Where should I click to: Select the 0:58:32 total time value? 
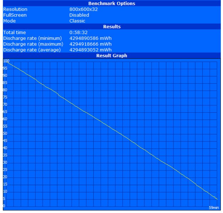tap(78, 33)
